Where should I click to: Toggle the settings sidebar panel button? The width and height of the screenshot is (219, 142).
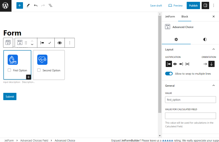[x=205, y=5]
